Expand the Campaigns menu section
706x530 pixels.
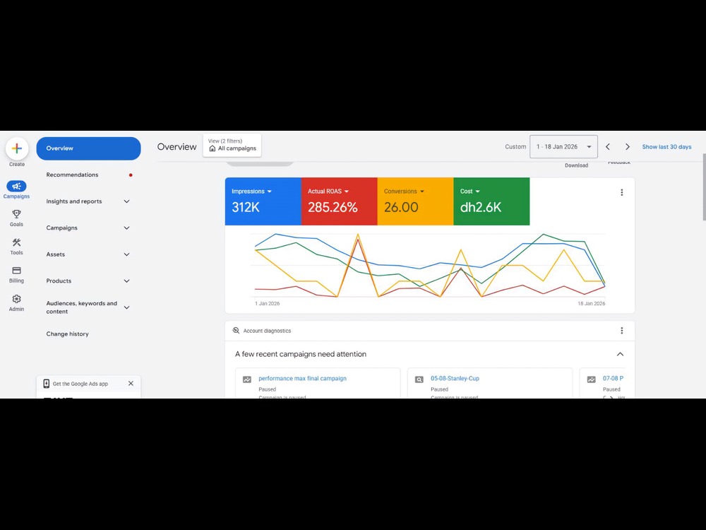126,228
